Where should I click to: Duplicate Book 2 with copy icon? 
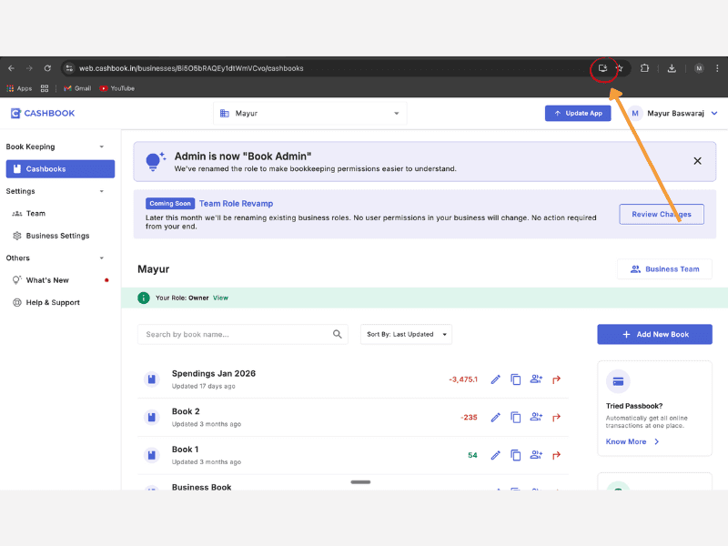[x=515, y=418]
